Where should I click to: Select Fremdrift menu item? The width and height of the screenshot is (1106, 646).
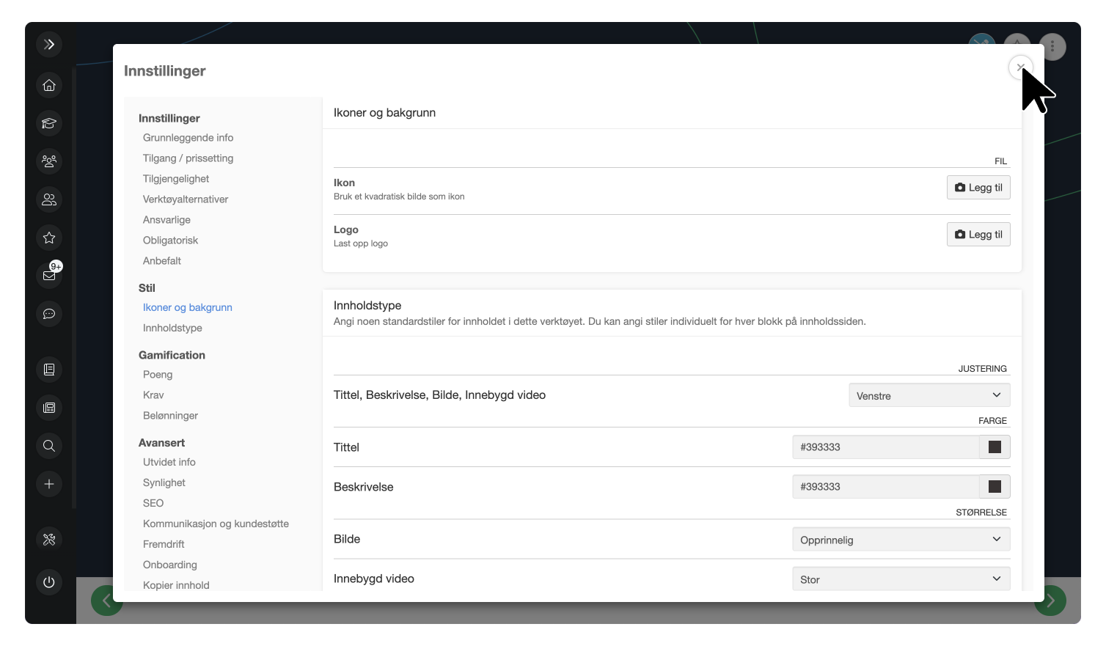coord(164,545)
